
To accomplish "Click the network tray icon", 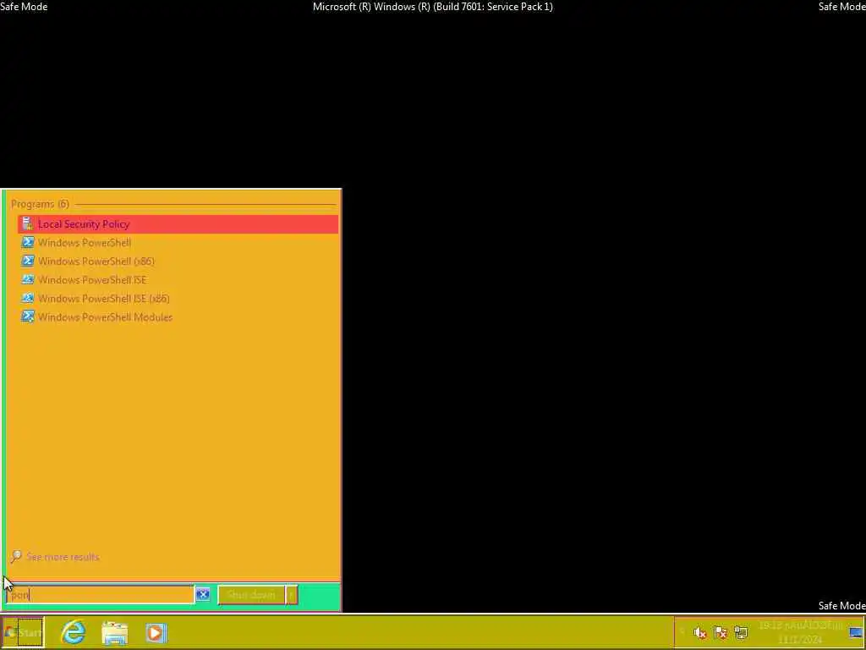I will click(741, 632).
